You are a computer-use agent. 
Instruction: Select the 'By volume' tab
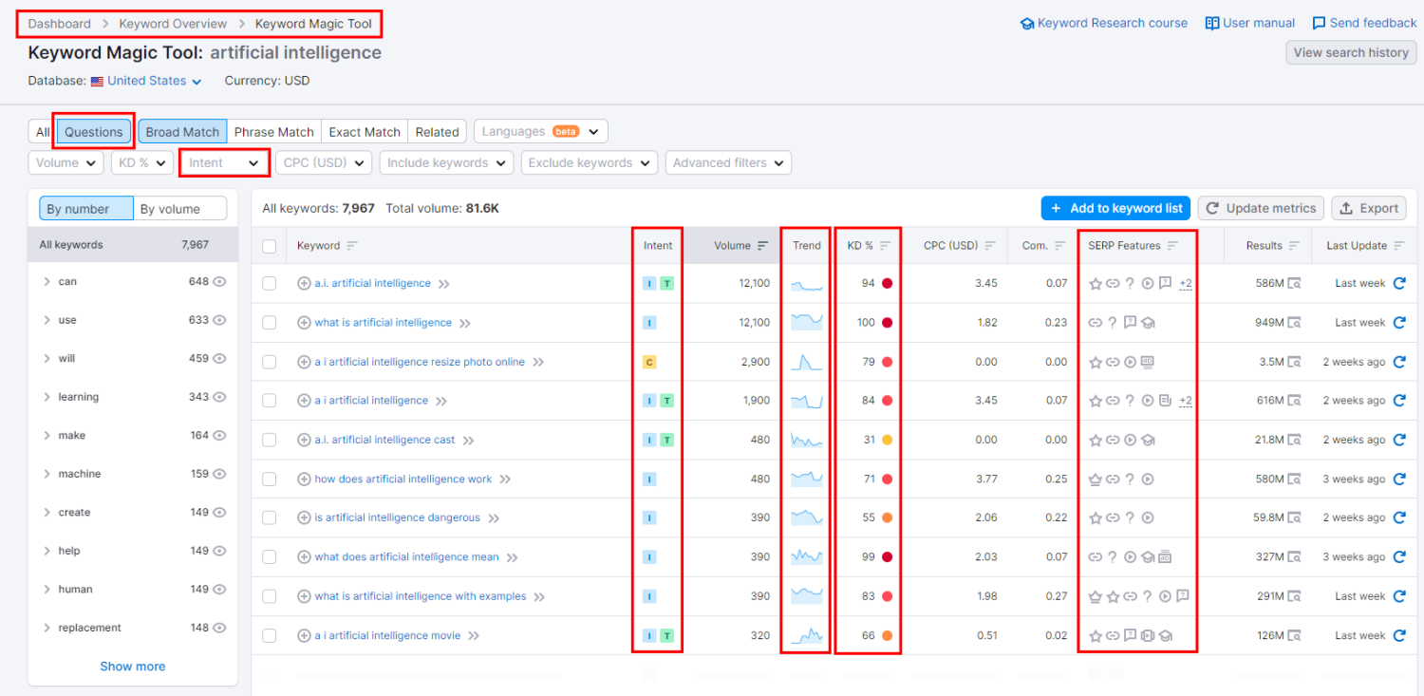(179, 209)
